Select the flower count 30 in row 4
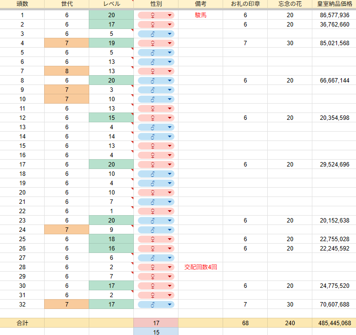356x335 pixels. tap(290, 43)
